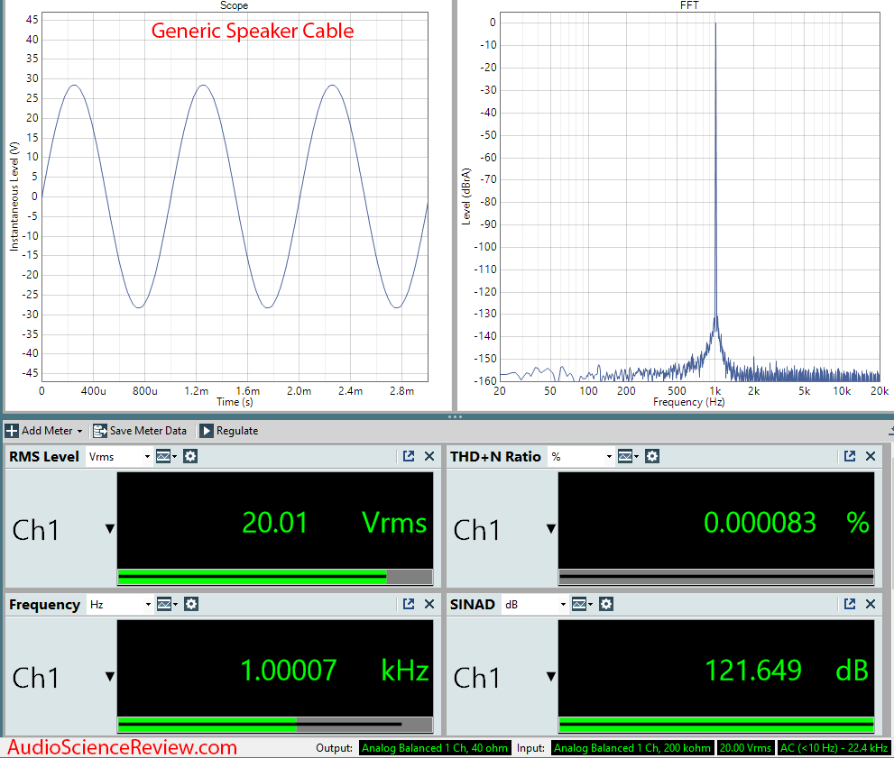The width and height of the screenshot is (894, 758).
Task: Expand RMS Level Ch1 channel arrow
Action: (110, 529)
